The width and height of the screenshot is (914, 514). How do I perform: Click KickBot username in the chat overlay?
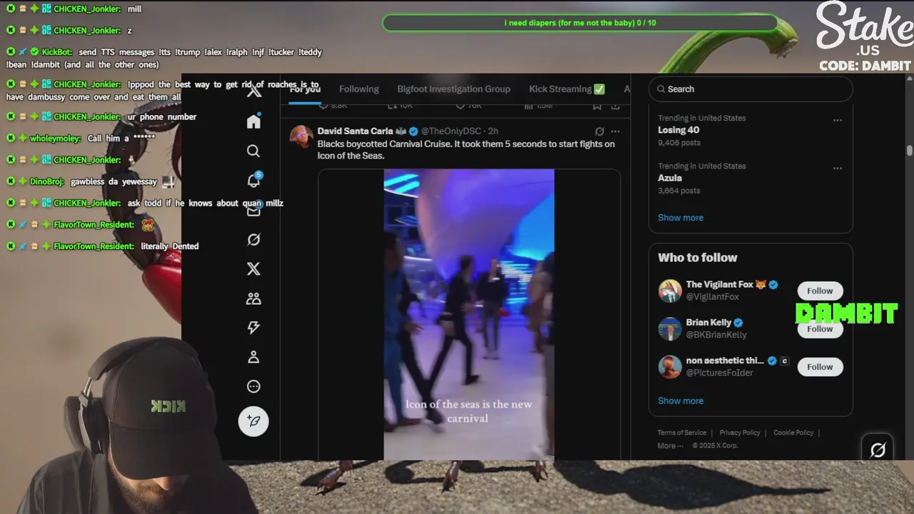point(57,52)
